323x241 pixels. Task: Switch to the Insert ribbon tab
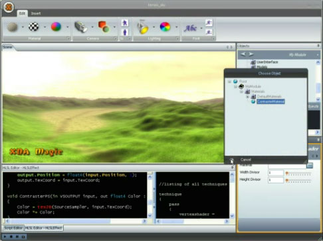pyautogui.click(x=36, y=13)
